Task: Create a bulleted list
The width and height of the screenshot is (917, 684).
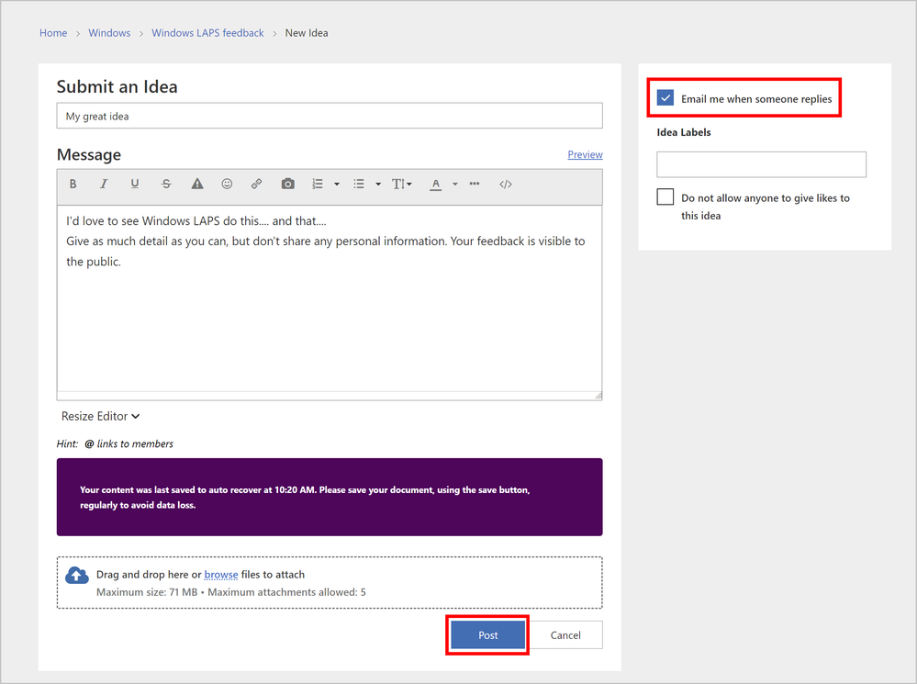Action: point(359,185)
